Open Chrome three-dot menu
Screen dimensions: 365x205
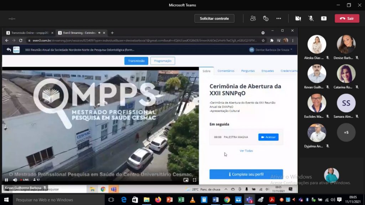[x=293, y=41]
